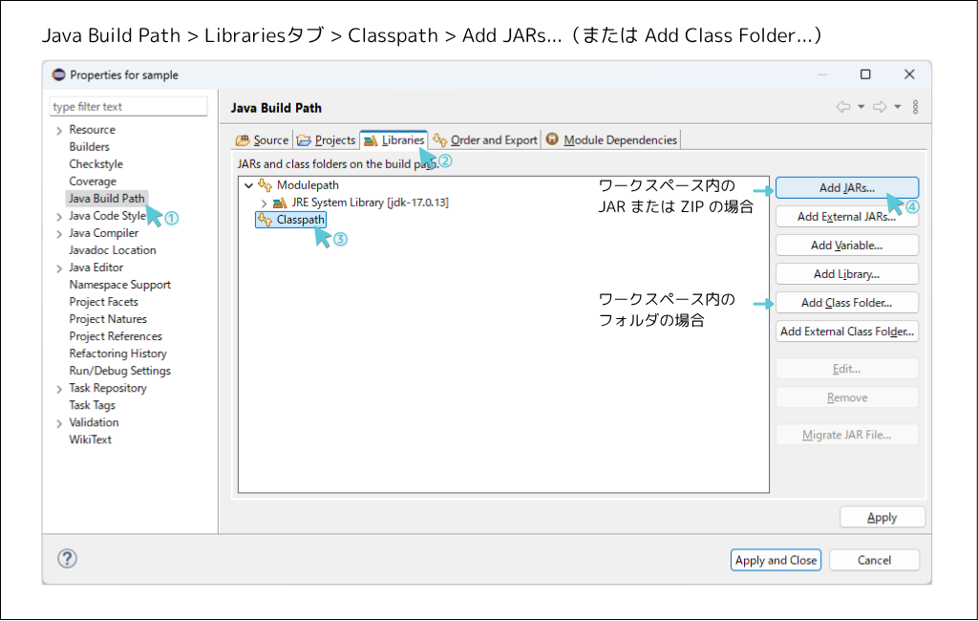
Task: Open the WikiText properties page
Action: 90,440
